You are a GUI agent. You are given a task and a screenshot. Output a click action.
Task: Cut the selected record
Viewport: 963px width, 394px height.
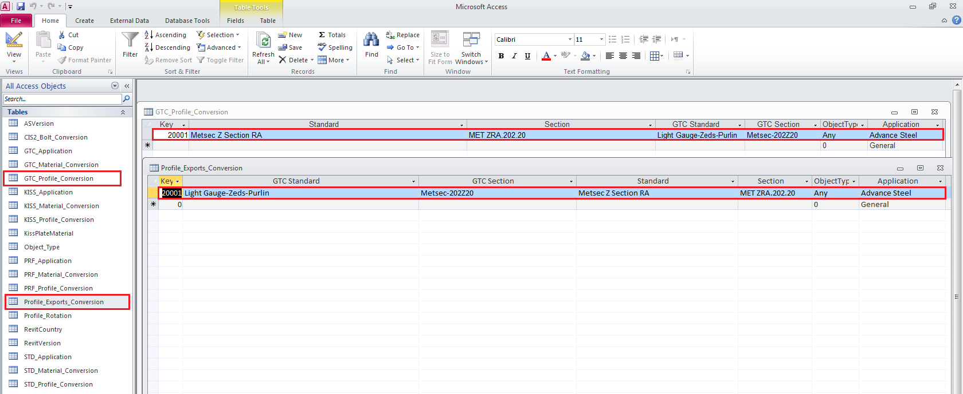(68, 35)
